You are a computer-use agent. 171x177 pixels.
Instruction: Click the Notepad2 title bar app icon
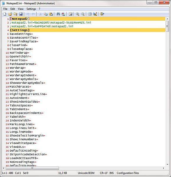tap(4, 3)
